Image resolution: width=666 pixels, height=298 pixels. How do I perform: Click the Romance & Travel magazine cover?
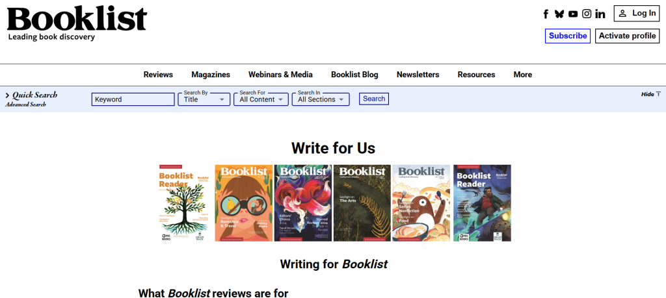coord(243,203)
